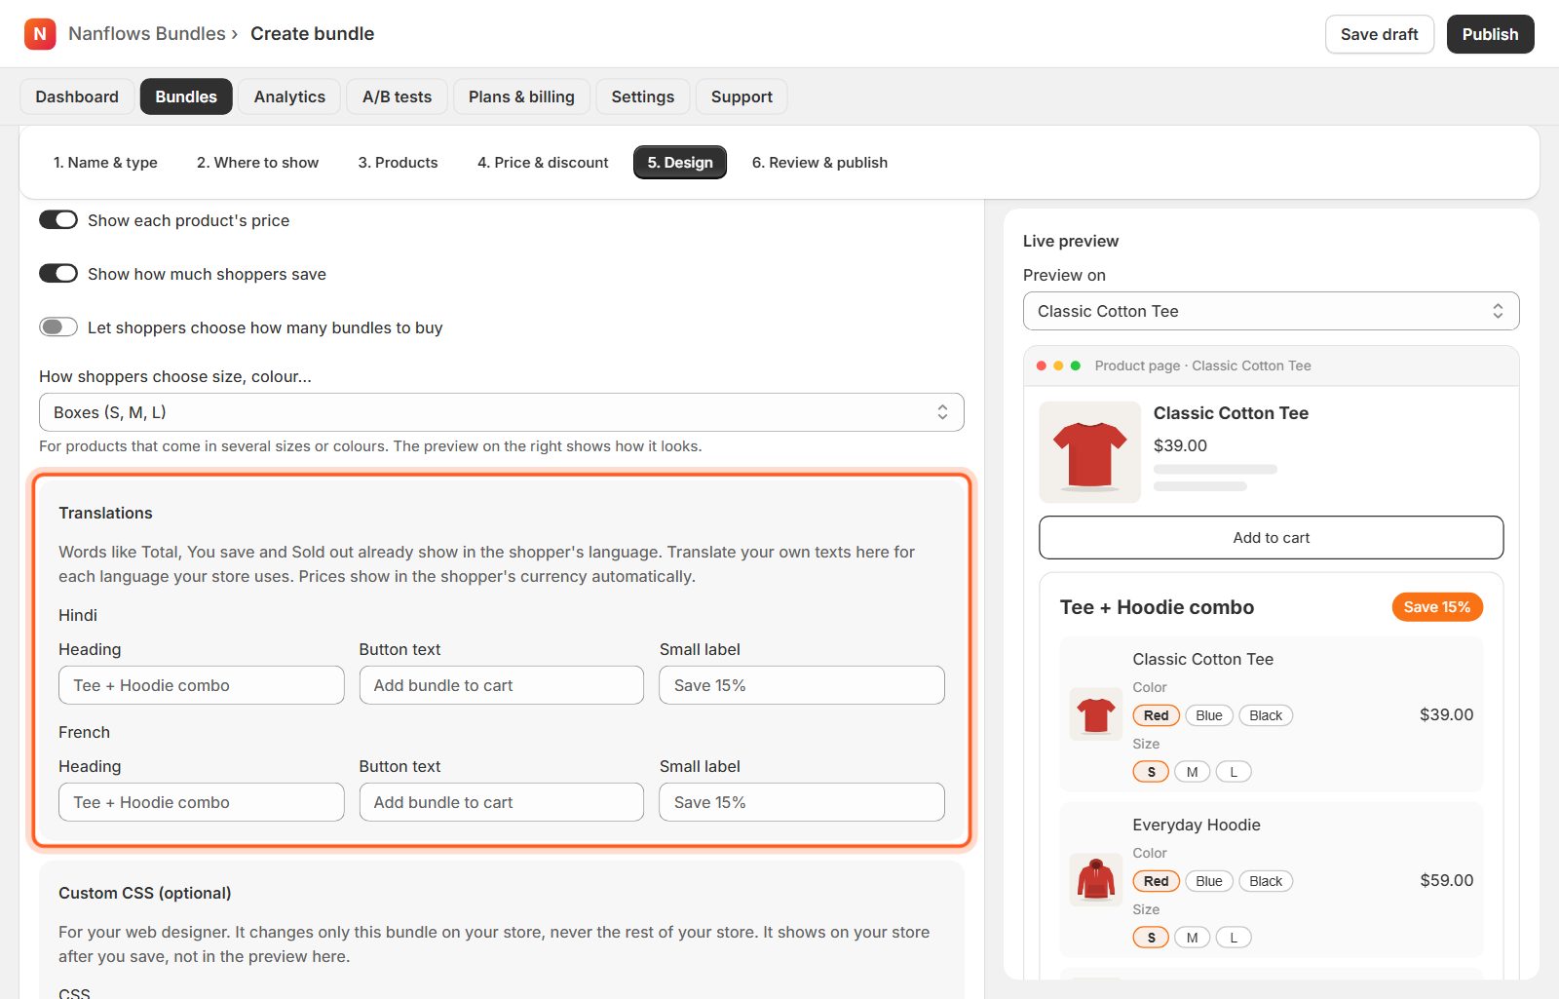Screen dimensions: 1559x999
Task: Click the Everyday Hoodie thumbnail
Action: (1096, 880)
